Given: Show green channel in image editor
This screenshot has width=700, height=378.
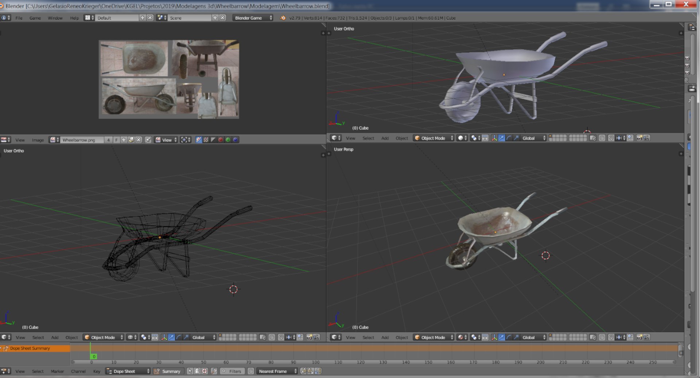Looking at the screenshot, I should [x=228, y=140].
